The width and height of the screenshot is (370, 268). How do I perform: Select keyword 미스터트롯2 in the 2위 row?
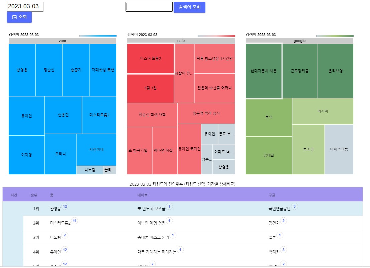(x=60, y=223)
